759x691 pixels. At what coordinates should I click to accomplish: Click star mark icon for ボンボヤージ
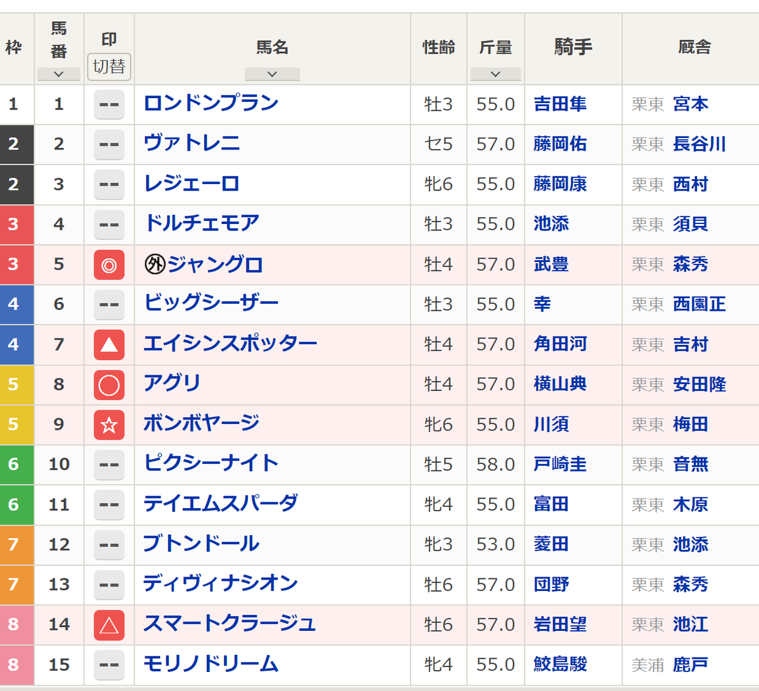(x=109, y=425)
